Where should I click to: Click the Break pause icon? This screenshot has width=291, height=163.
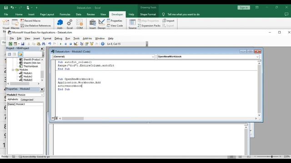pos(65,44)
